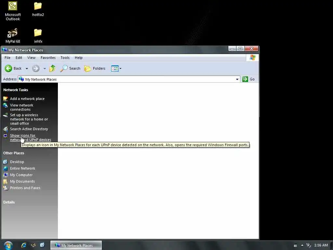
Task: Click the UPnP devices monitor icon
Action: [5, 136]
